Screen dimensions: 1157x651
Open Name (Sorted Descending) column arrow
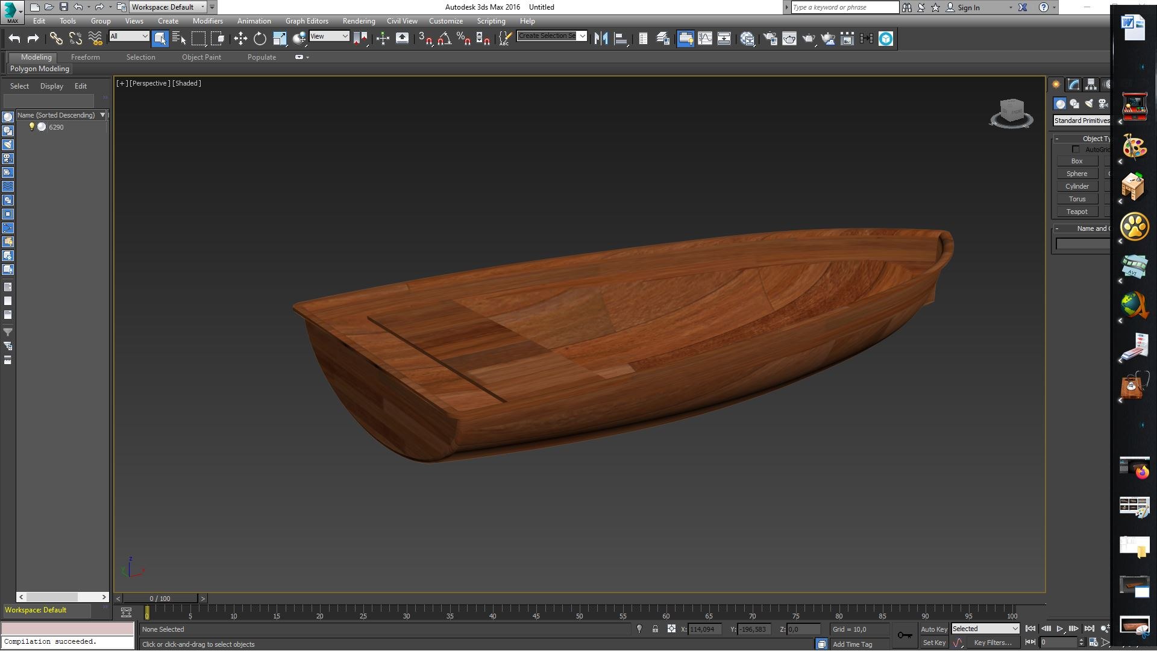(x=102, y=115)
